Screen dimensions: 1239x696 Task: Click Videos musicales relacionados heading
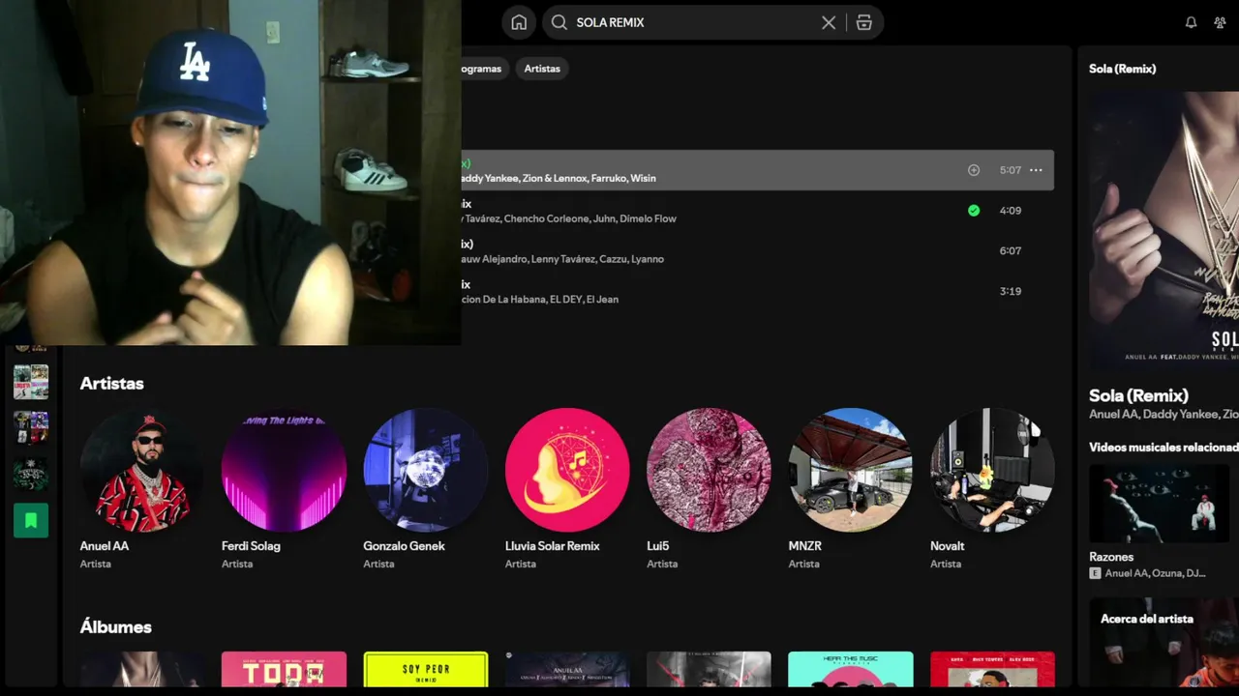click(x=1163, y=448)
